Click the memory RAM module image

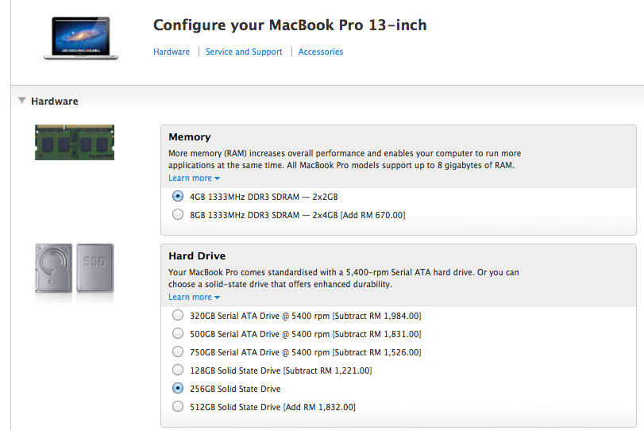pyautogui.click(x=75, y=142)
